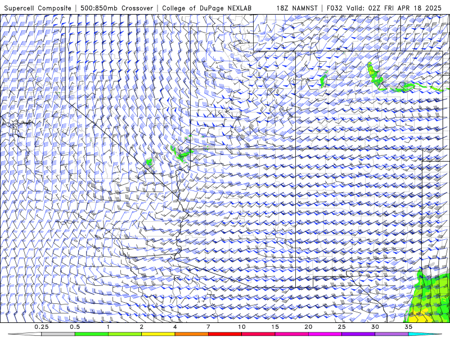
Task: Click legend value 20 on the scale
Action: (308, 327)
